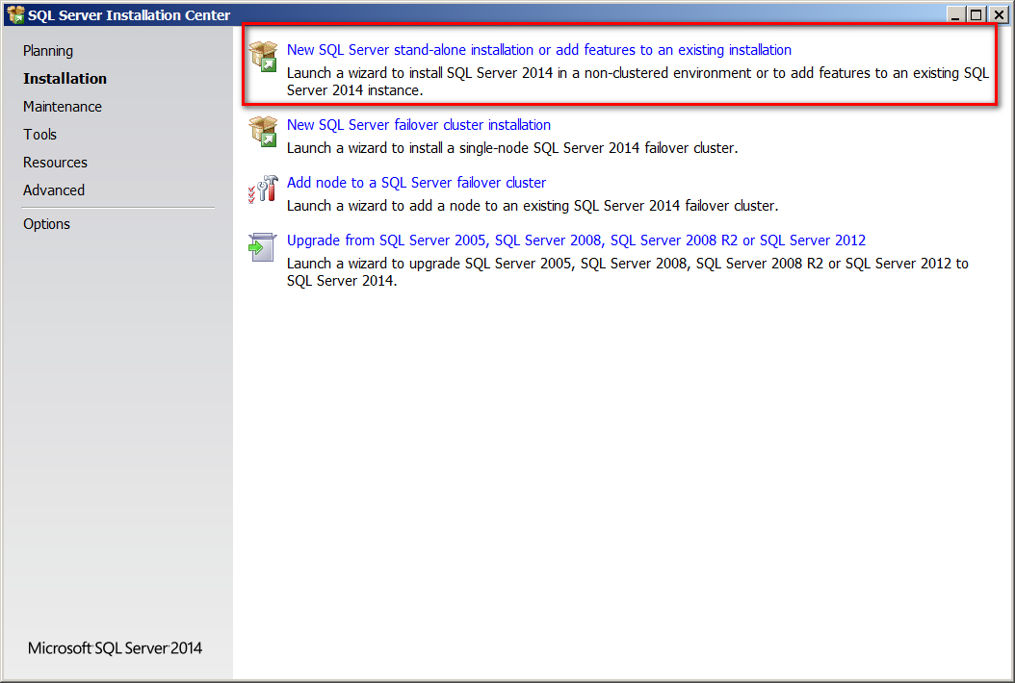Click the stand-alone installation box icon
1015x683 pixels.
coord(263,56)
